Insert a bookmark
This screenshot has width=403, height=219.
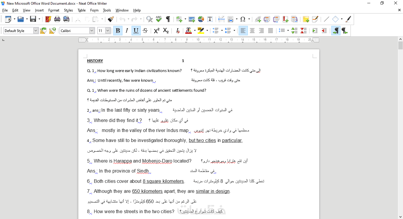click(x=285, y=19)
